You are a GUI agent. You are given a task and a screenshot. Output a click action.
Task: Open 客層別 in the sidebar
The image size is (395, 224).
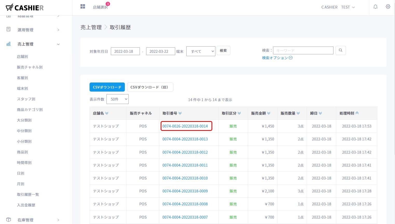(22, 78)
